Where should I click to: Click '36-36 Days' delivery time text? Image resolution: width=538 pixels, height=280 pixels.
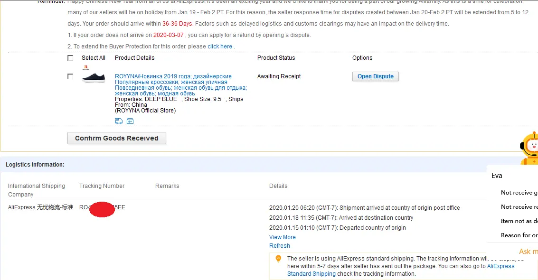click(x=177, y=24)
